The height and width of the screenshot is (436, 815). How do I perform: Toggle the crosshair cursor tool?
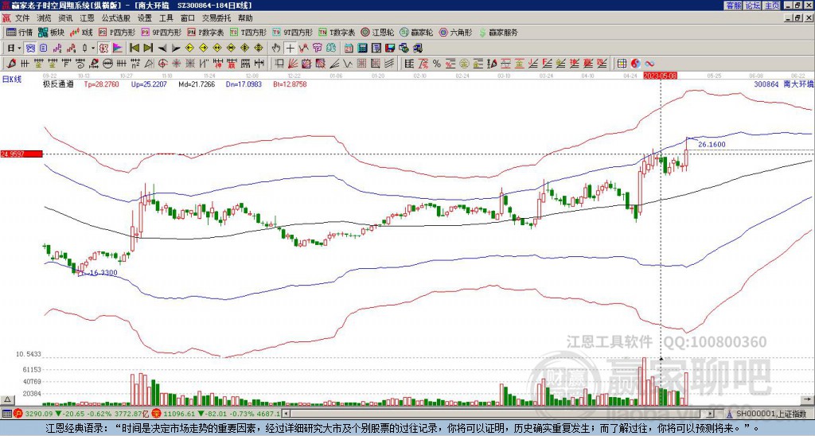[290, 48]
